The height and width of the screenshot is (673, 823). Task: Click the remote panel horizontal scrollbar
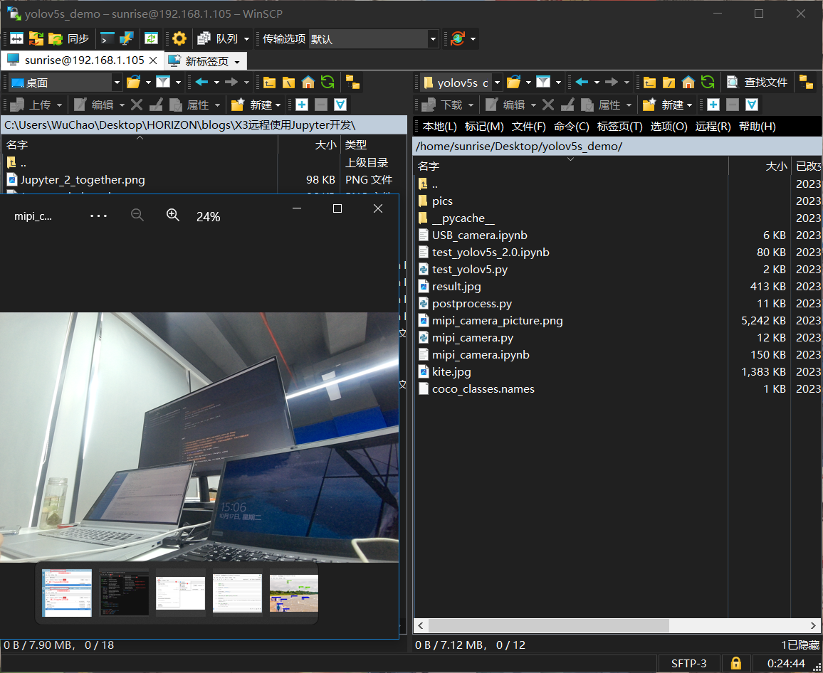click(548, 625)
